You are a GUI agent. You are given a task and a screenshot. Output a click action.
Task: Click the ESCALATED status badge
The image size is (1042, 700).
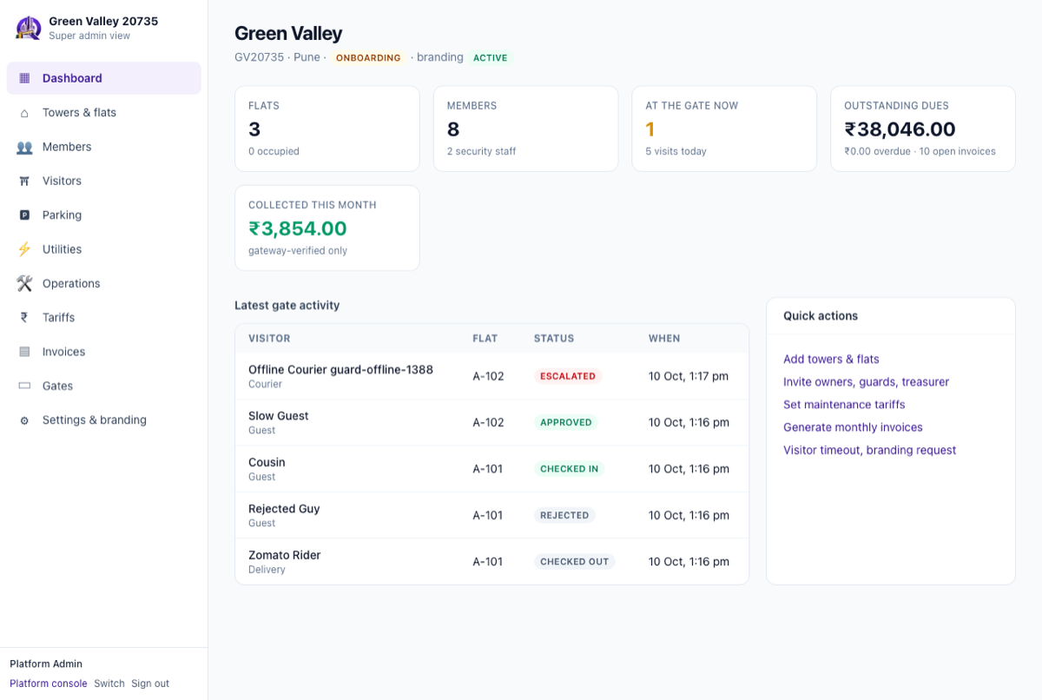click(x=568, y=376)
